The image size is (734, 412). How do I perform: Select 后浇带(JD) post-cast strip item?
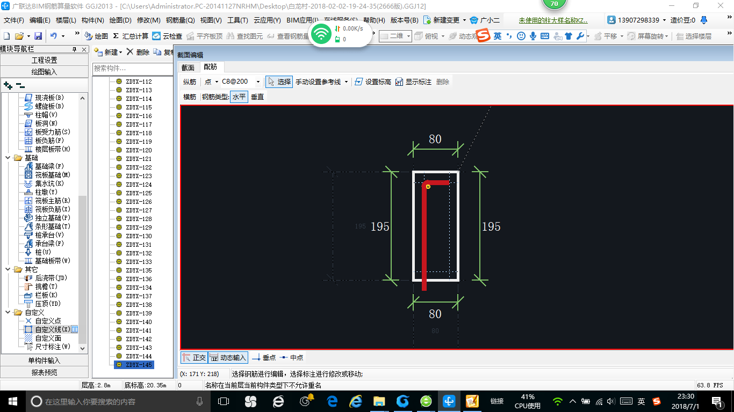click(46, 278)
